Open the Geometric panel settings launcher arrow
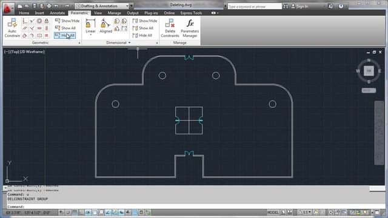The image size is (388, 218). pyautogui.click(x=79, y=43)
